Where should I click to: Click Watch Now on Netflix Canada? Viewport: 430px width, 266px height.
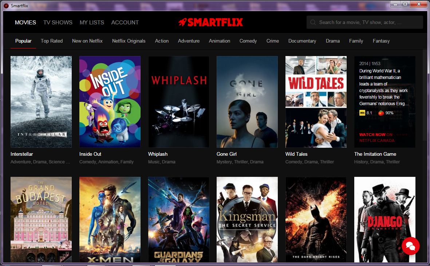[377, 138]
